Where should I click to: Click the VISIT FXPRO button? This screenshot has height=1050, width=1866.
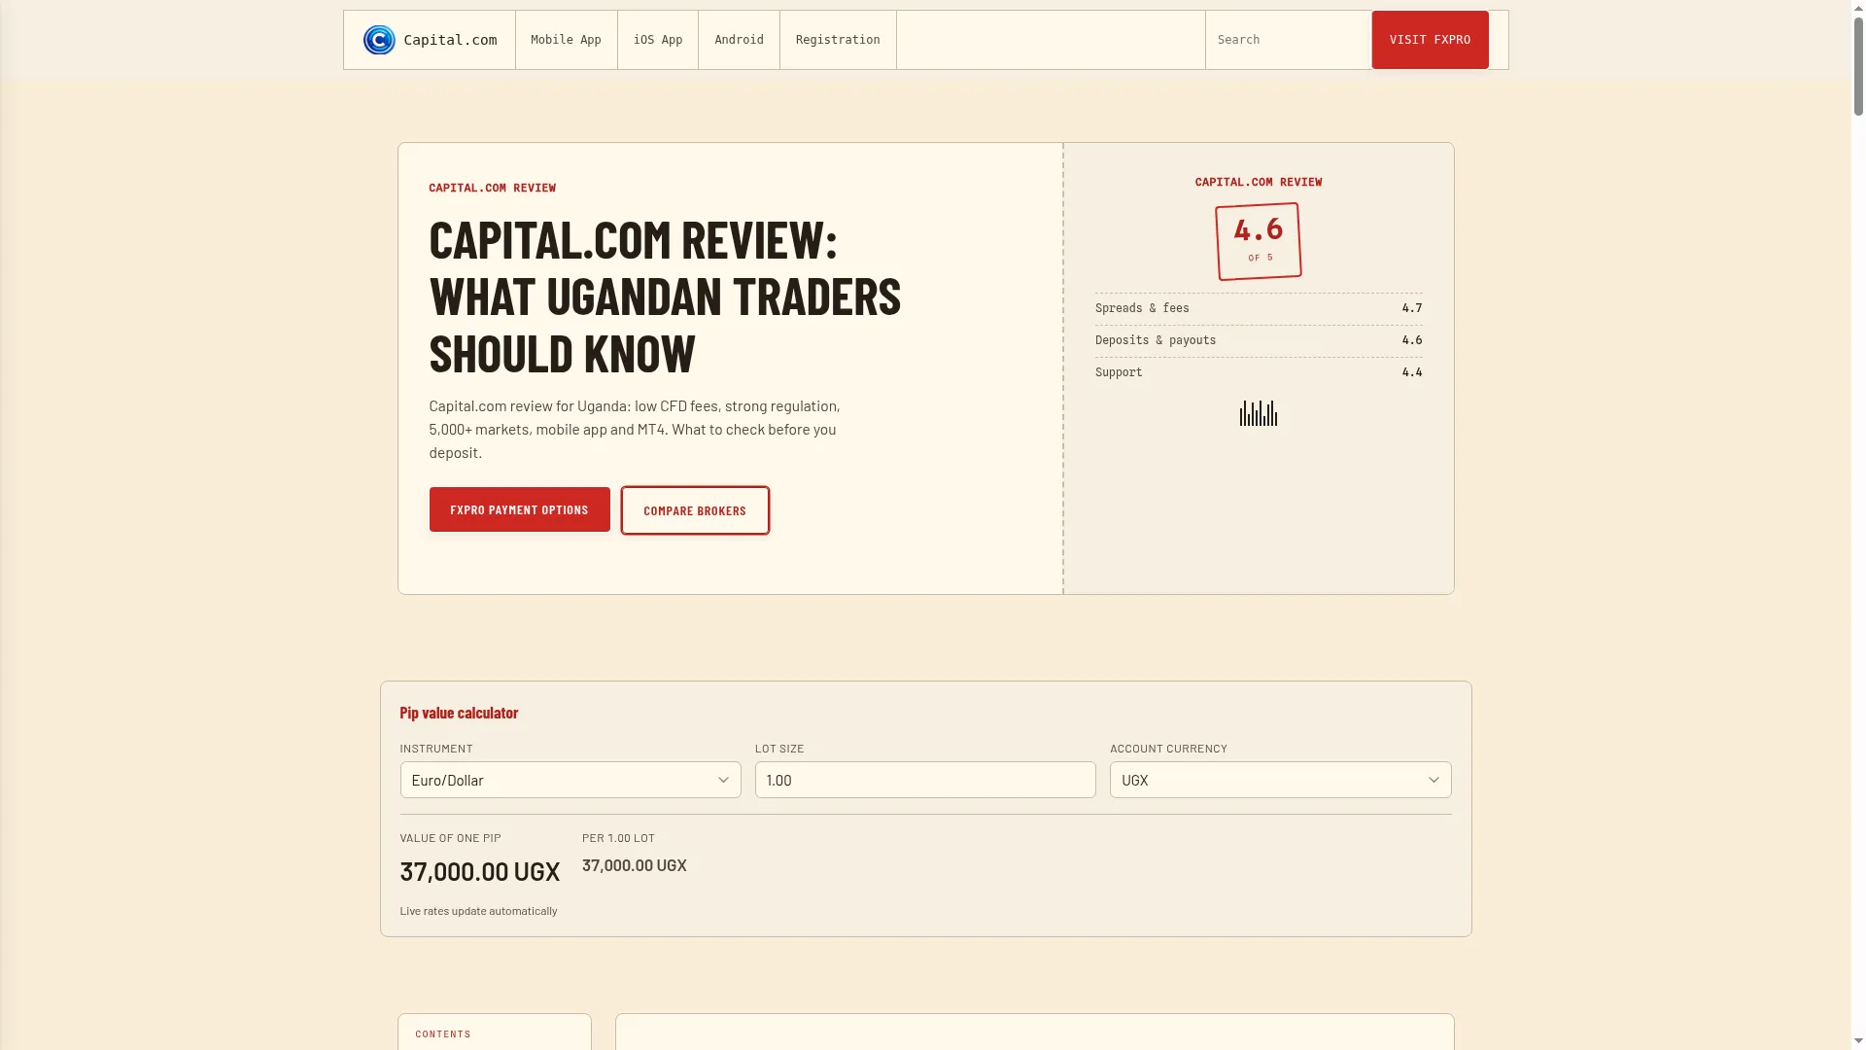(x=1430, y=40)
